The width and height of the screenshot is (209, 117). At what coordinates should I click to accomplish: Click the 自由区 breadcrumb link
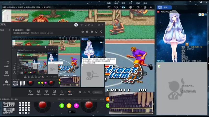pyautogui.click(x=20, y=8)
